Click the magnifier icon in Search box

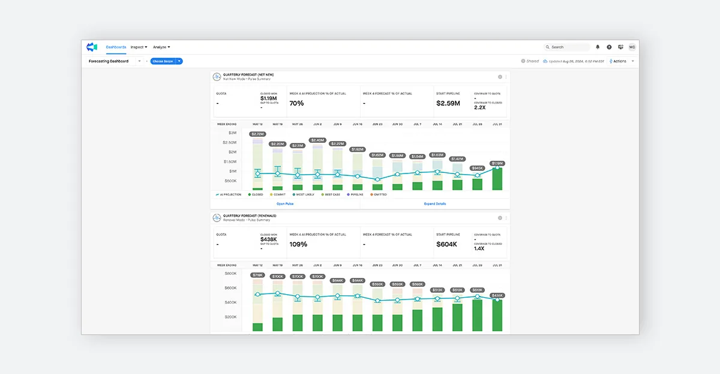(x=548, y=47)
